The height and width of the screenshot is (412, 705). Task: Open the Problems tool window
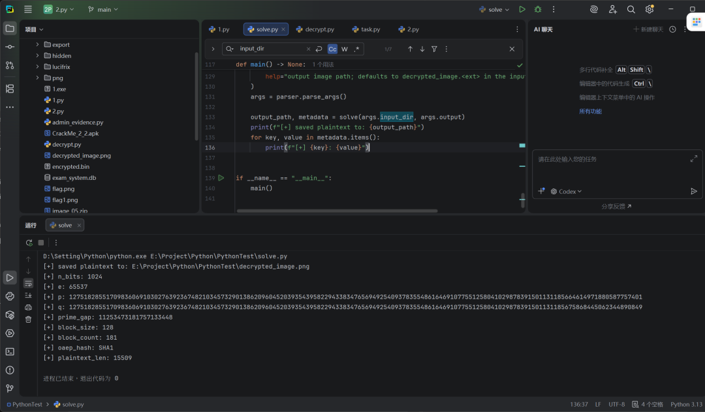[9, 370]
